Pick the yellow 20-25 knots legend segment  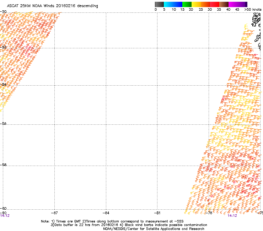point(196,4)
